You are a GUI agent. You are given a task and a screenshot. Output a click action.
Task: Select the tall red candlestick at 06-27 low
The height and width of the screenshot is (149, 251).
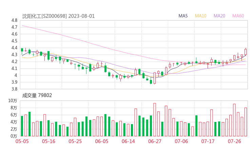155,78
